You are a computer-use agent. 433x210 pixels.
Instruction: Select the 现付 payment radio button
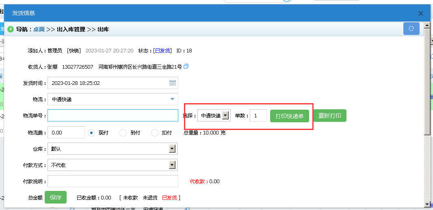(91, 132)
